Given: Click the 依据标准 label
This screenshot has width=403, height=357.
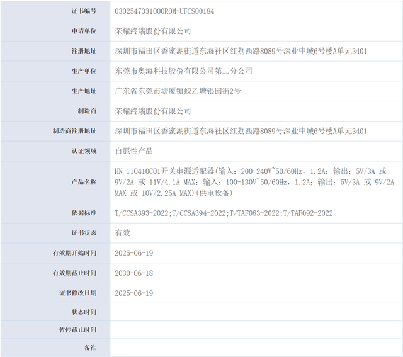Looking at the screenshot, I should [x=84, y=213].
